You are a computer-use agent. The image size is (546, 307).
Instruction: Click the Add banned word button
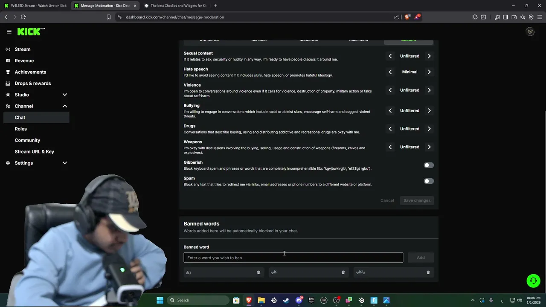pyautogui.click(x=421, y=258)
